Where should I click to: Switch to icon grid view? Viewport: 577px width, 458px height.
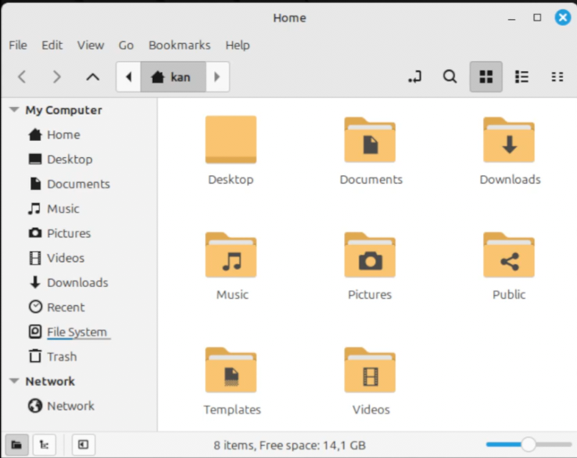pos(486,77)
